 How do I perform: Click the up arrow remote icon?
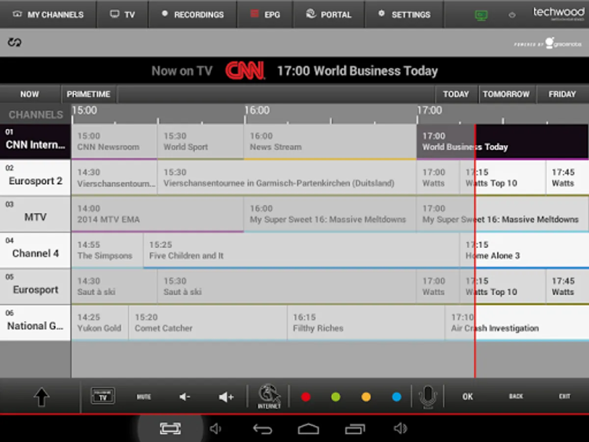click(41, 397)
